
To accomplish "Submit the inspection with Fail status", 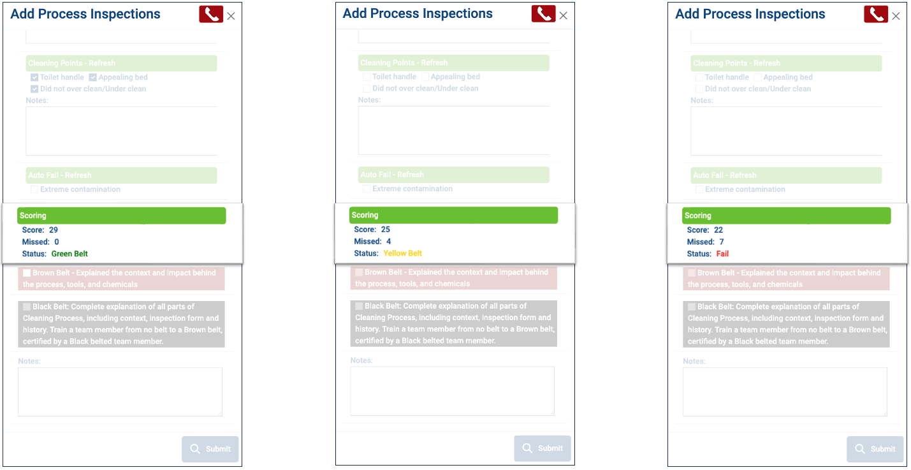I will [875, 449].
